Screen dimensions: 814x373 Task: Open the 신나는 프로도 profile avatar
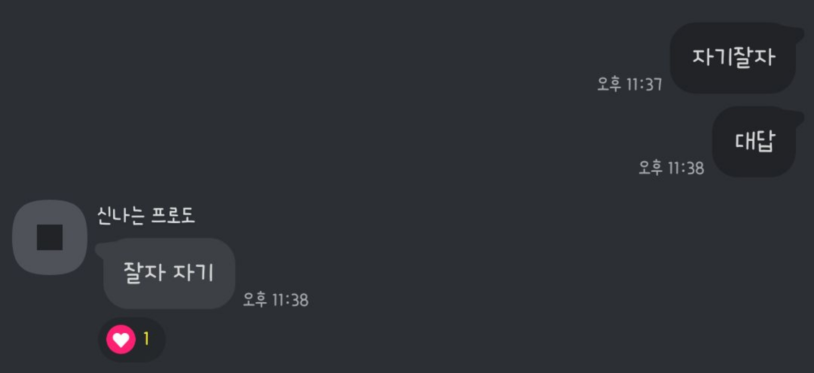point(50,237)
